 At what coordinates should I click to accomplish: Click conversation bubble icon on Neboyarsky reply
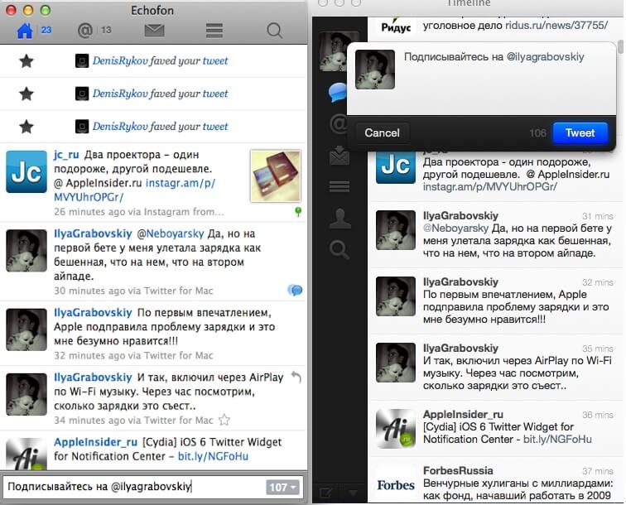pos(295,290)
